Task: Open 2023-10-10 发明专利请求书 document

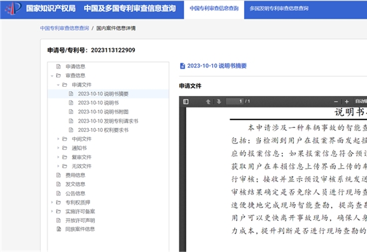Action: click(x=108, y=121)
